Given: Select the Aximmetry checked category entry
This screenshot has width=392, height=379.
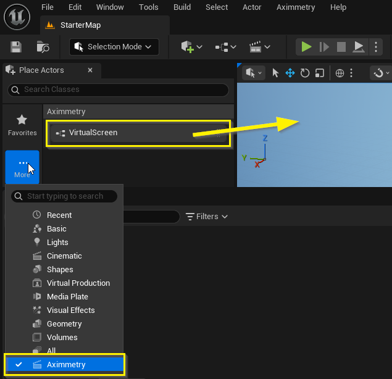Looking at the screenshot, I should click(x=65, y=365).
